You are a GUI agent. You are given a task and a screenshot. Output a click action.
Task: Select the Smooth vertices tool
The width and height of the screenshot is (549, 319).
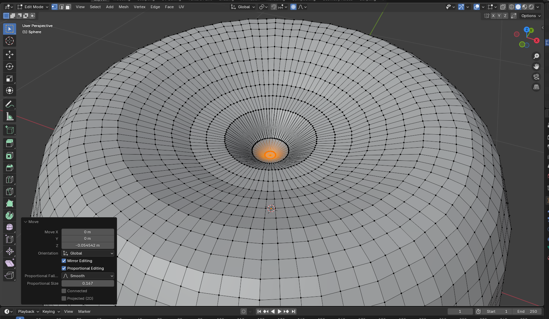point(10,228)
